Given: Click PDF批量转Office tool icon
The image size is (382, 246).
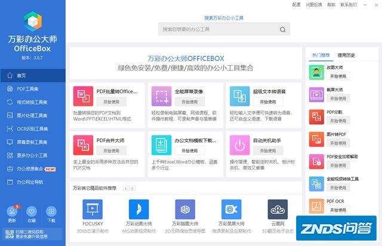Looking at the screenshot, I should click(x=84, y=96).
